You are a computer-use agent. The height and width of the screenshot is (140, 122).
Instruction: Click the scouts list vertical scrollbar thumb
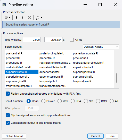116,78
